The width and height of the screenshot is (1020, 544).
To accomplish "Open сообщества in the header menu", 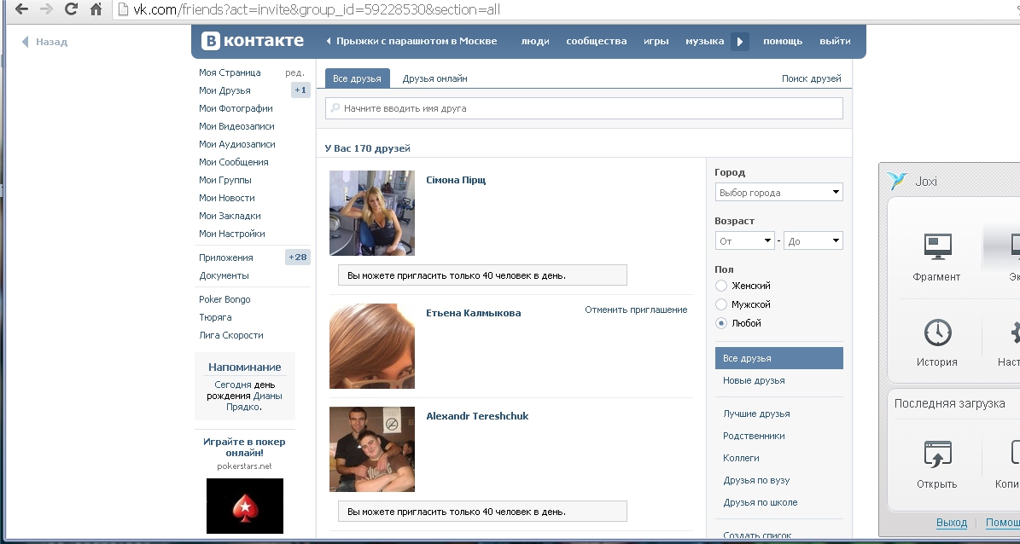I will point(597,41).
